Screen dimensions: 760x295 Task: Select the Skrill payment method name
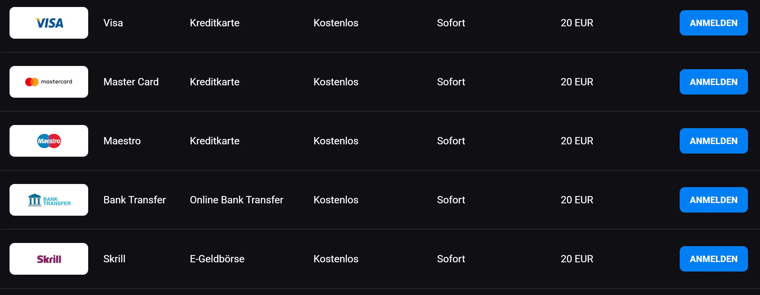point(114,259)
